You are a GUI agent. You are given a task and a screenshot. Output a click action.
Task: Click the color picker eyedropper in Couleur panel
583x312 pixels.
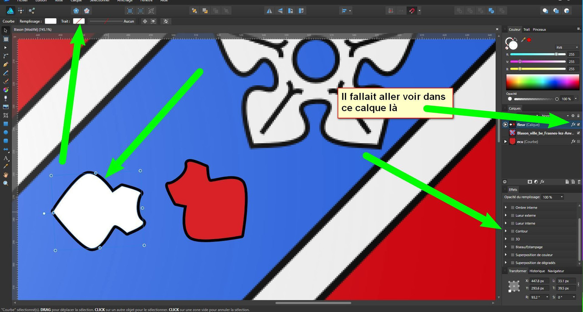[523, 40]
